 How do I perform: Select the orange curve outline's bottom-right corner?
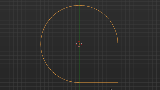118,82
